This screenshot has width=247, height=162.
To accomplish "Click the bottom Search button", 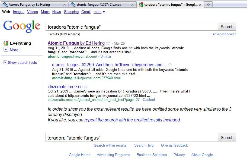I will 227,137.
